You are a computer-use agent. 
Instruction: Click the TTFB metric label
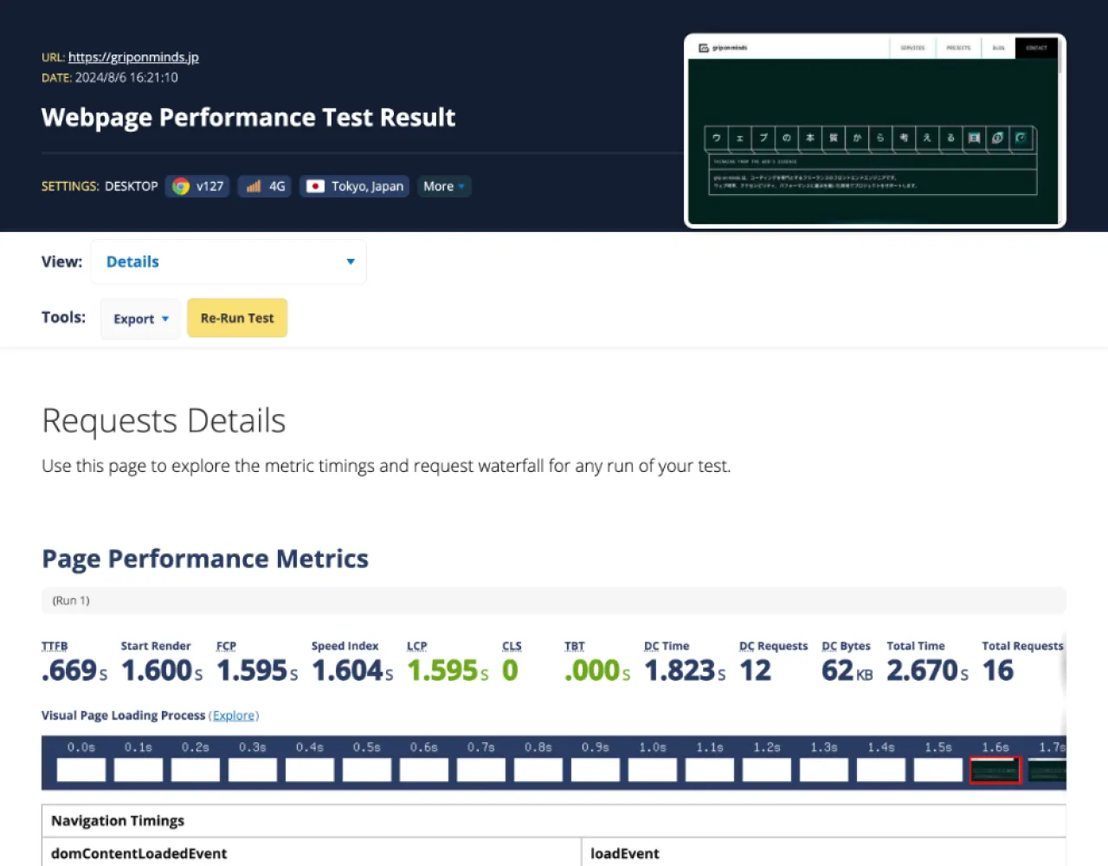click(54, 645)
